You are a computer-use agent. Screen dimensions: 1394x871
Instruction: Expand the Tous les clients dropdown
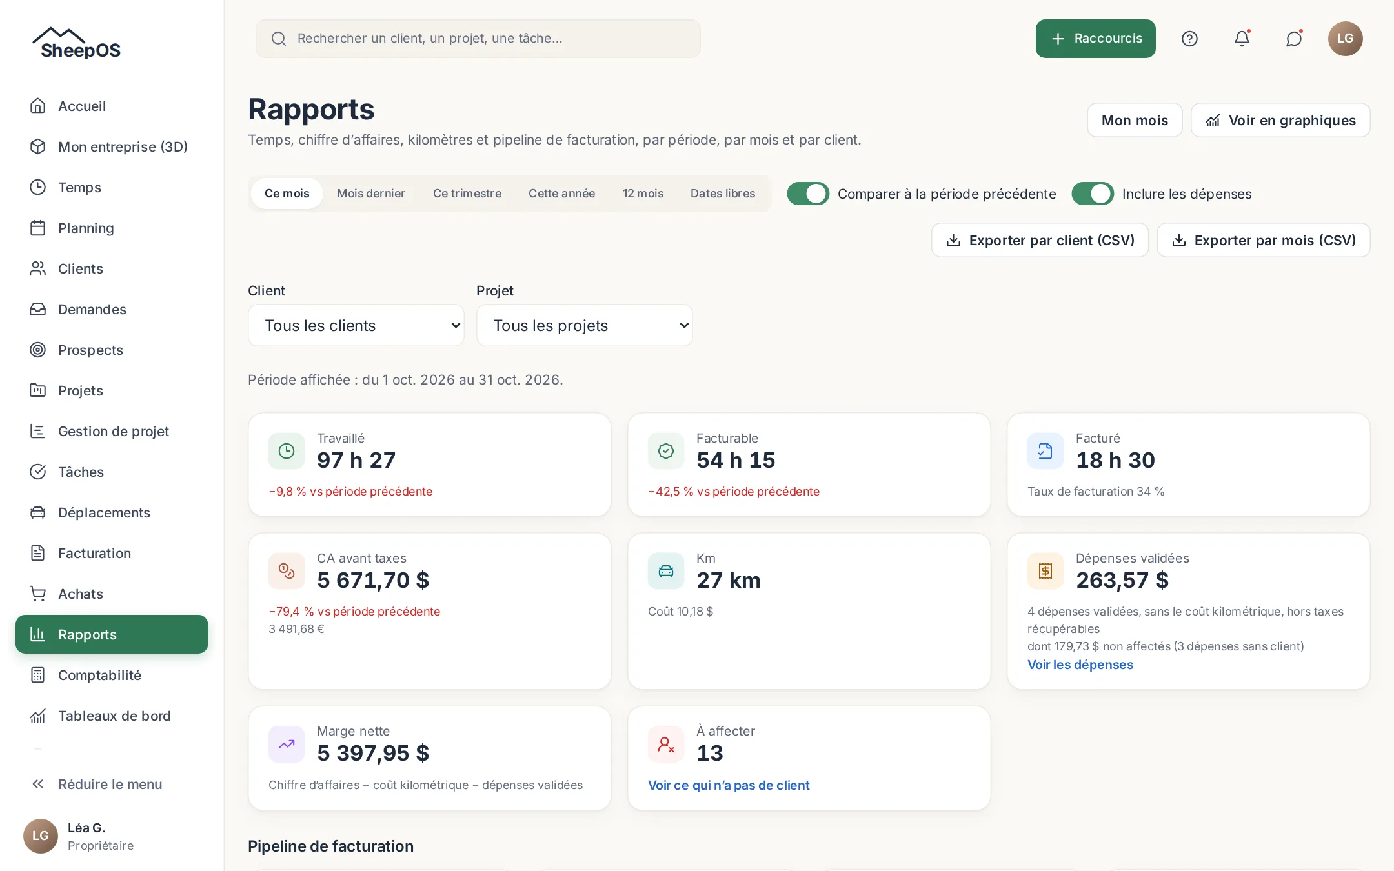pyautogui.click(x=356, y=325)
